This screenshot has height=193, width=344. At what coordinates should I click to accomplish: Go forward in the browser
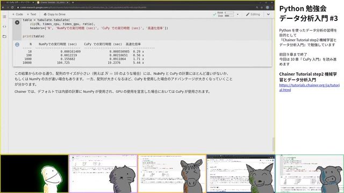(x=8, y=7)
